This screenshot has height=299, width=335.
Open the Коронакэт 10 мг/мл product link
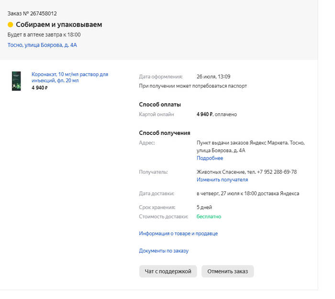[70, 78]
